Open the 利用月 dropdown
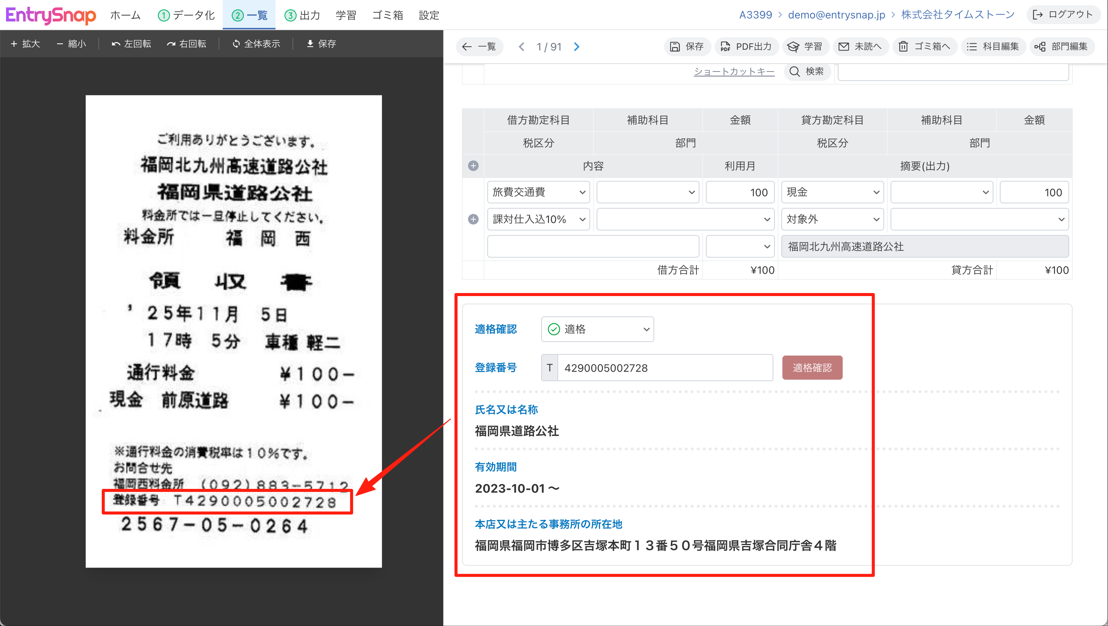The image size is (1108, 626). 740,246
